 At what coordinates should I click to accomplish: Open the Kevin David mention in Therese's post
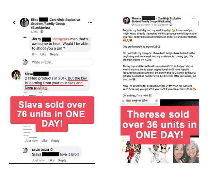147,66
